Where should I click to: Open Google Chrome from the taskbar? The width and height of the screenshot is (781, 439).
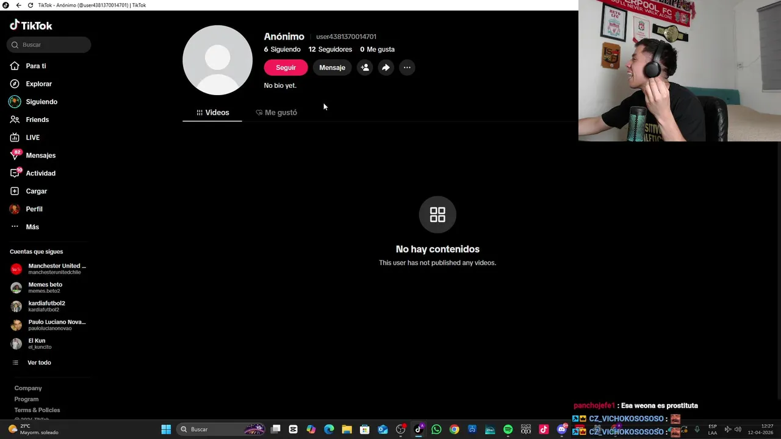click(454, 429)
